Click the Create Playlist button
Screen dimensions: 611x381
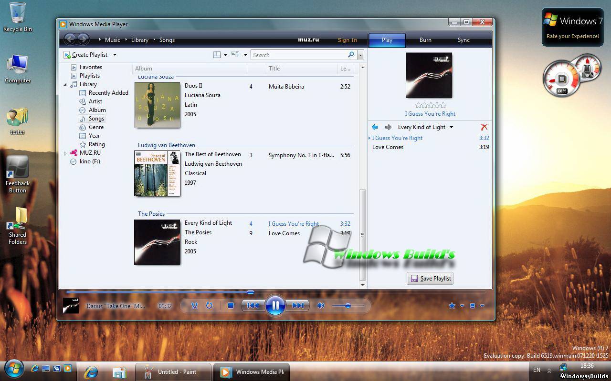pyautogui.click(x=86, y=55)
